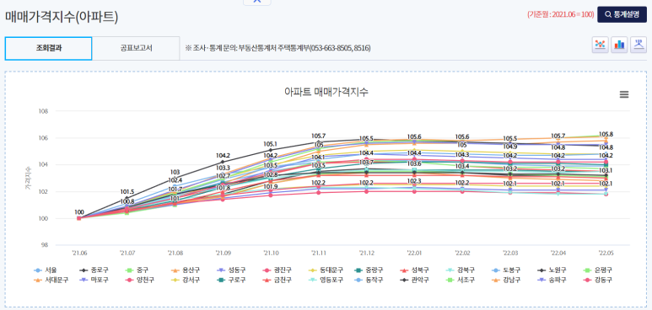
Task: Click the data label display icon
Action: coord(639,45)
